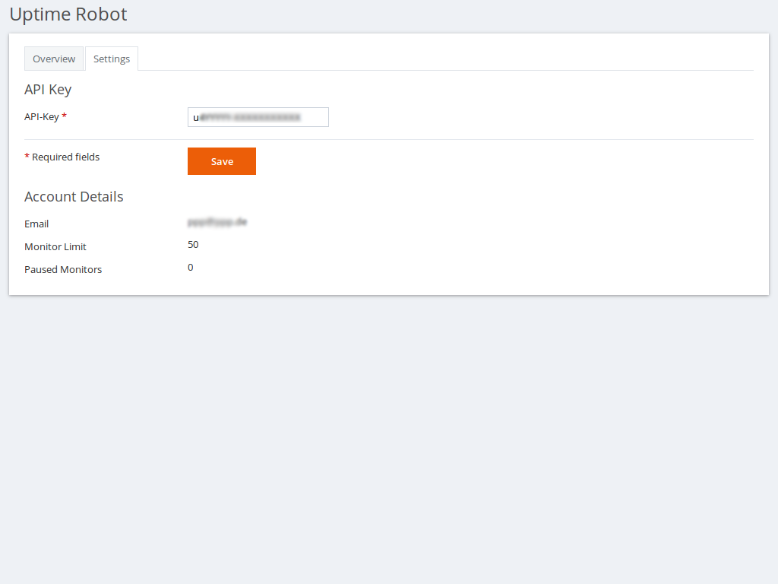
Task: Click the red asterisk beside API-Key
Action: (65, 116)
